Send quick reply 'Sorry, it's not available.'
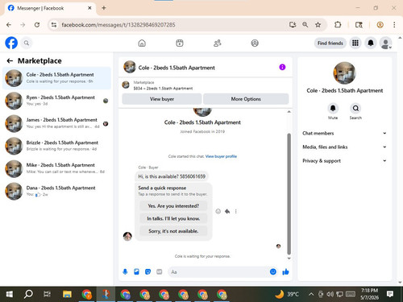The width and height of the screenshot is (403, 302). click(x=173, y=231)
